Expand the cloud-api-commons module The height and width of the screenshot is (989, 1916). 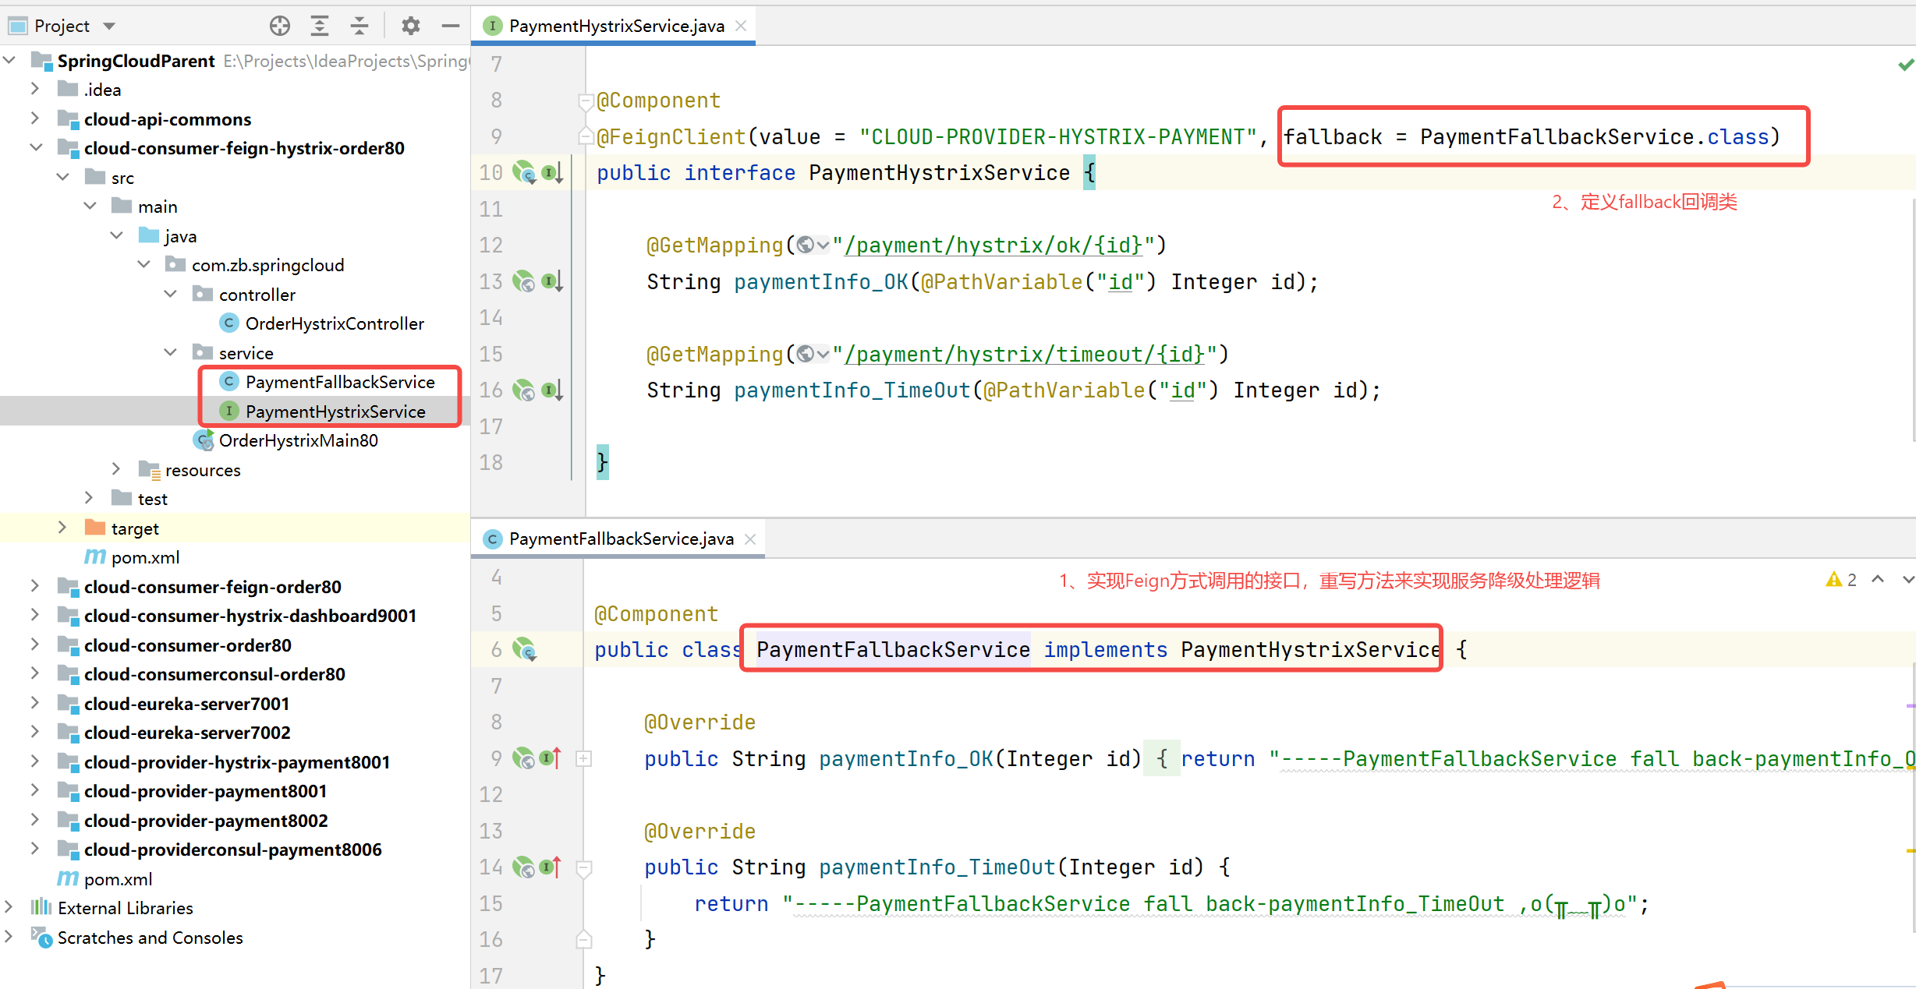tap(34, 118)
